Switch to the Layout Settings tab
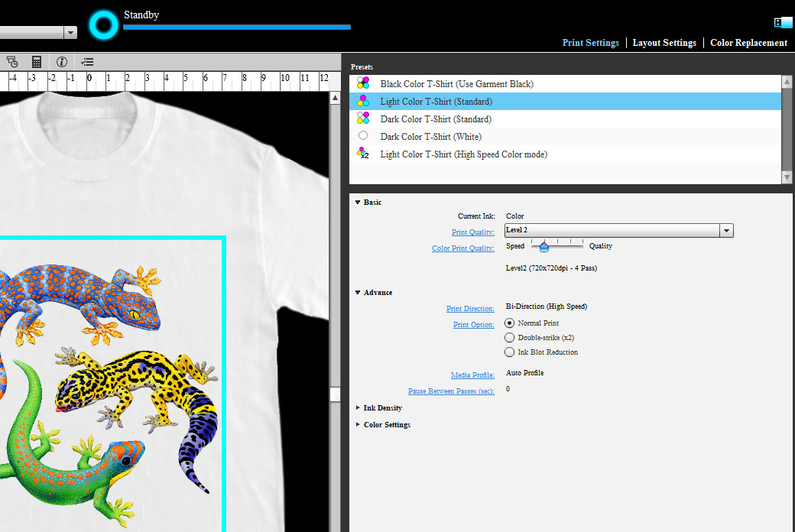 664,43
